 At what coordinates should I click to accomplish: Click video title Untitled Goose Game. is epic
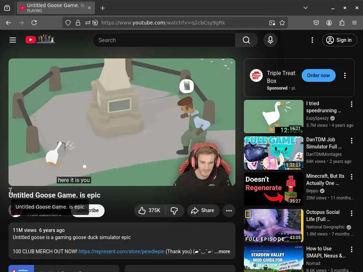[x=55, y=195]
